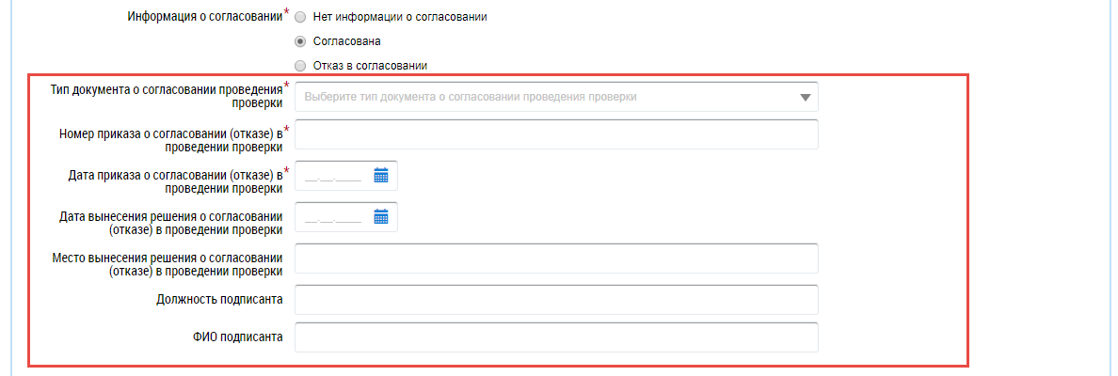Screen dimensions: 1118x376
Task: Click the 'Номер приказа о согласовании' label text
Action: [170, 140]
